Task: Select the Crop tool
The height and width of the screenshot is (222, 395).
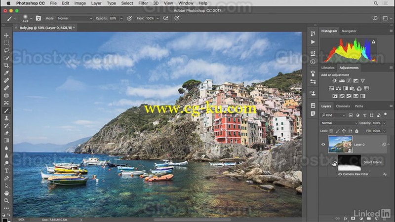Action: click(6, 66)
